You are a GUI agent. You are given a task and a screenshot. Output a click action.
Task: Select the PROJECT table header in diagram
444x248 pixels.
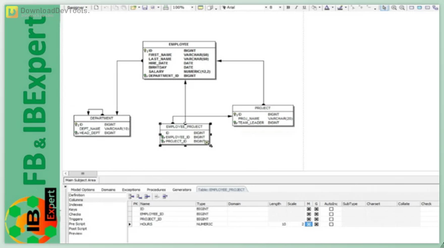262,108
